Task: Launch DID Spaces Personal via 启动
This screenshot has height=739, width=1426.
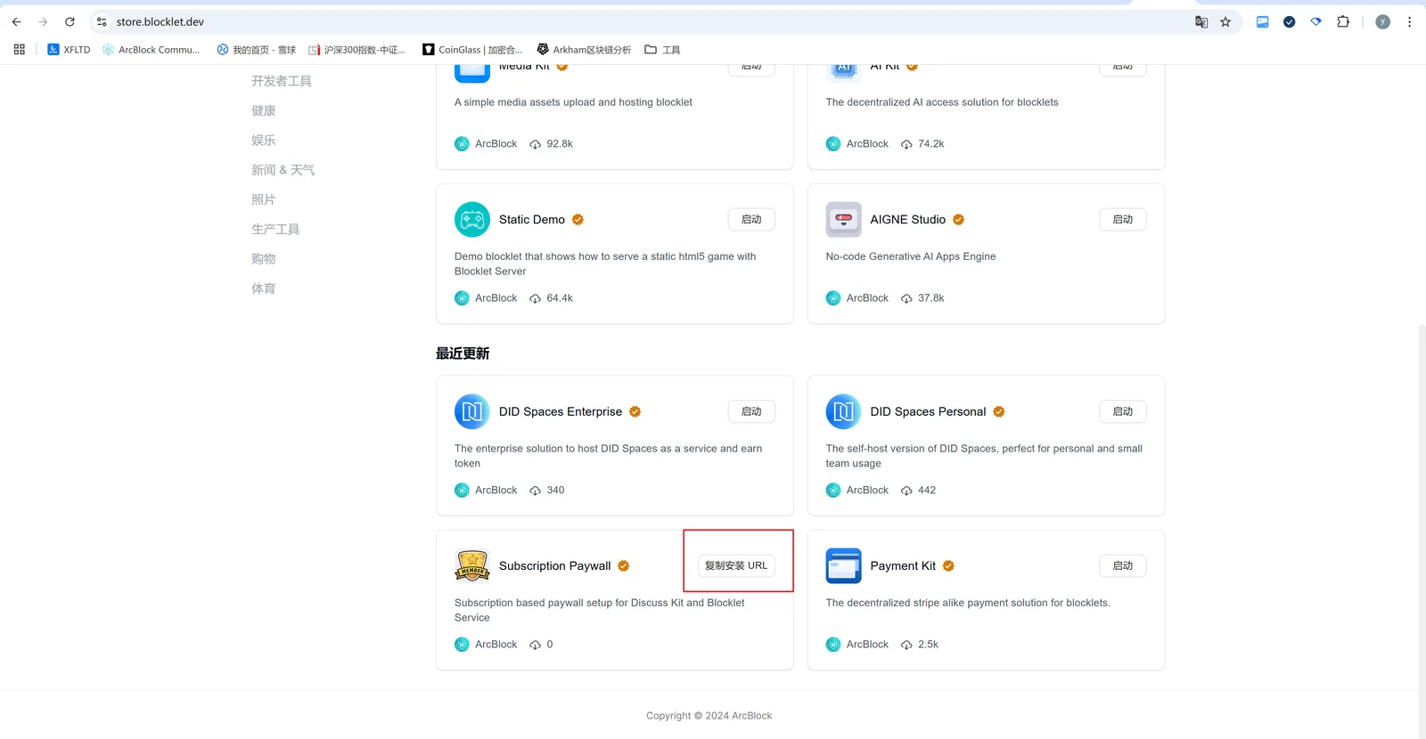Action: [1123, 411]
